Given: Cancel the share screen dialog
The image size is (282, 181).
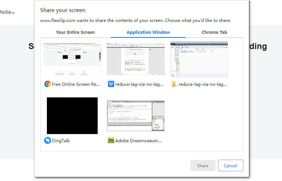Looking at the screenshot, I should (231, 165).
